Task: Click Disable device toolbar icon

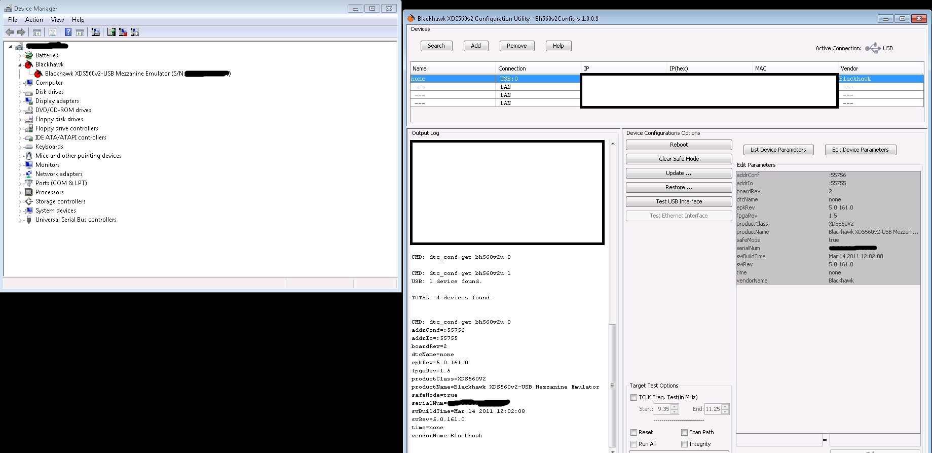Action: pyautogui.click(x=135, y=32)
